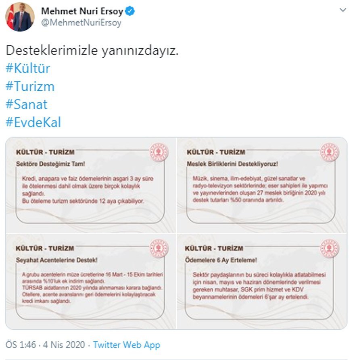View the 'Seyahat Acentelerine Destek!' image
This screenshot has width=355, height=360.
91,281
